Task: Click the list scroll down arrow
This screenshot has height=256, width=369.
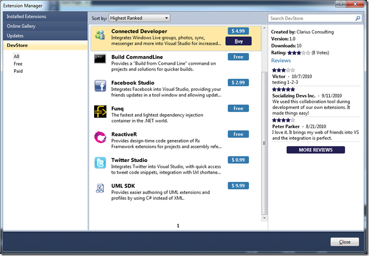Action: [x=264, y=218]
